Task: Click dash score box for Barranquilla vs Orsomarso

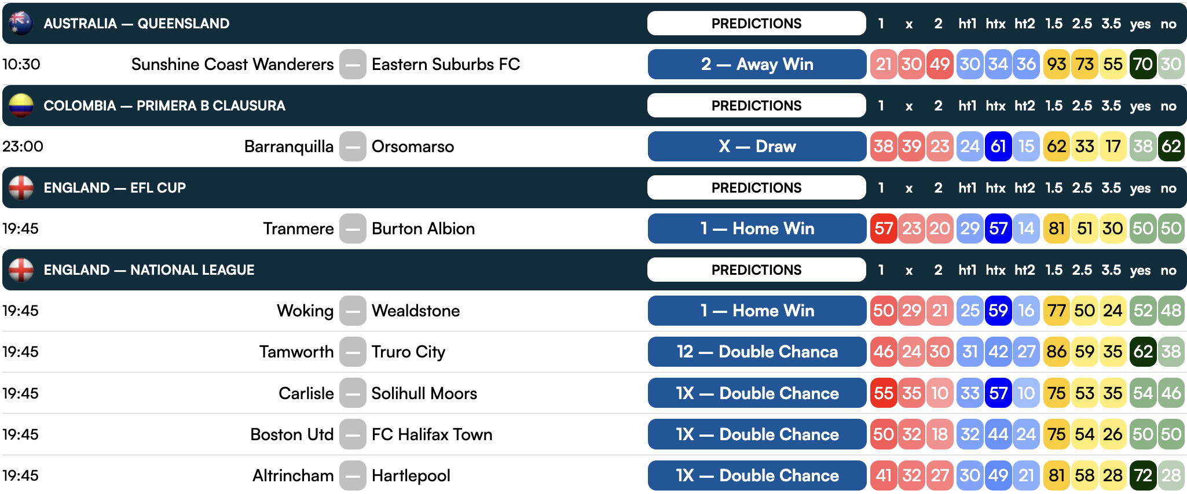Action: tap(353, 146)
